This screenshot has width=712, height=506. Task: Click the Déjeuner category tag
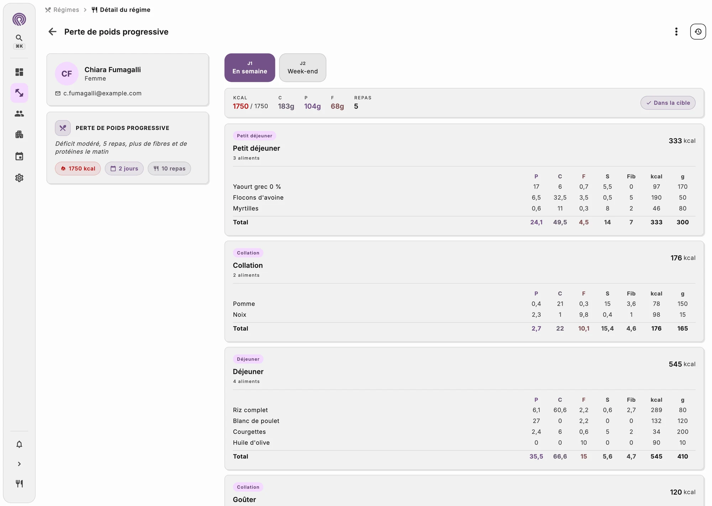[x=248, y=359]
